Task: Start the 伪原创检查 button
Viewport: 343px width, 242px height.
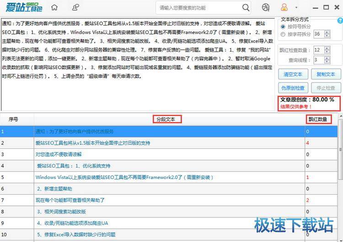Action: (293, 88)
